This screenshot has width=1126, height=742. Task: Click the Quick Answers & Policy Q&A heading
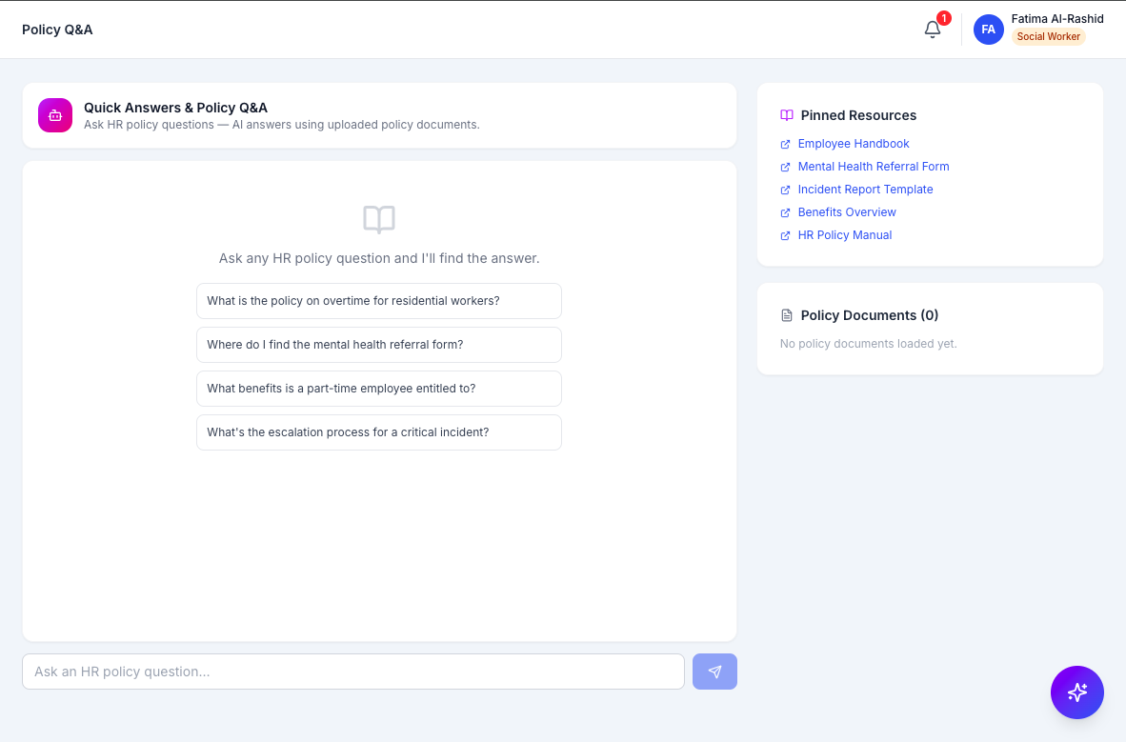coord(176,108)
